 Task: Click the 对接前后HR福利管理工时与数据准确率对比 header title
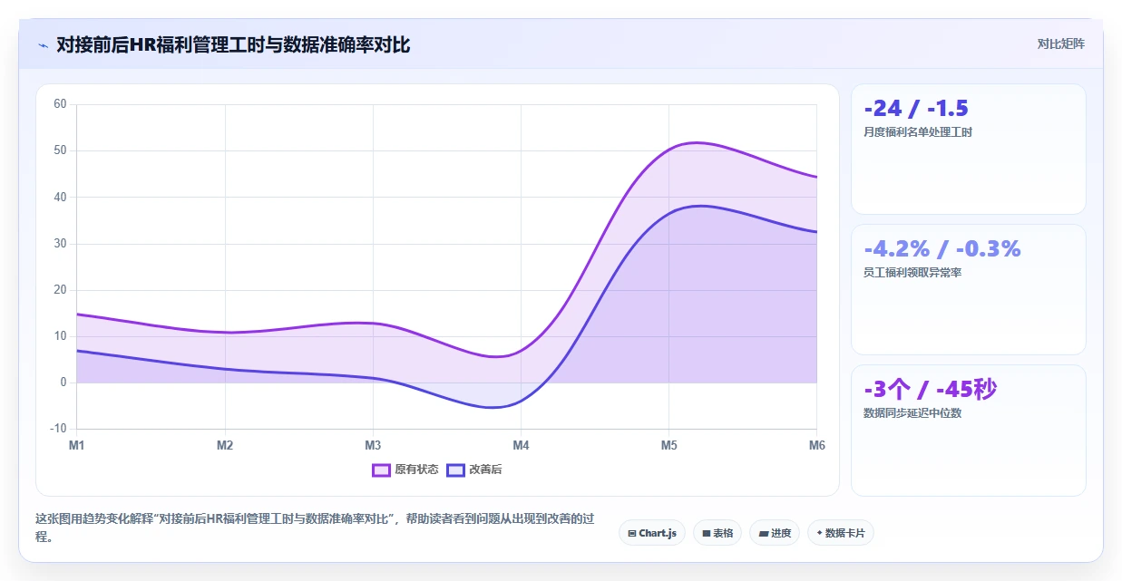click(x=233, y=44)
